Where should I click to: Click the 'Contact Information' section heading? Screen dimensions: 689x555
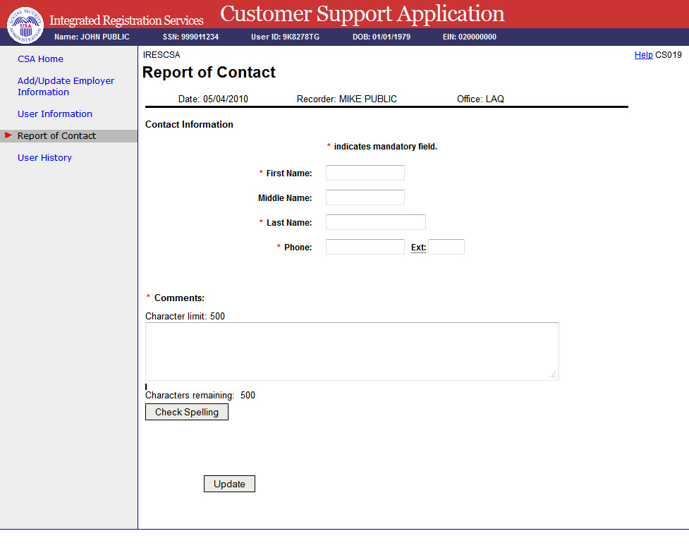coord(189,124)
